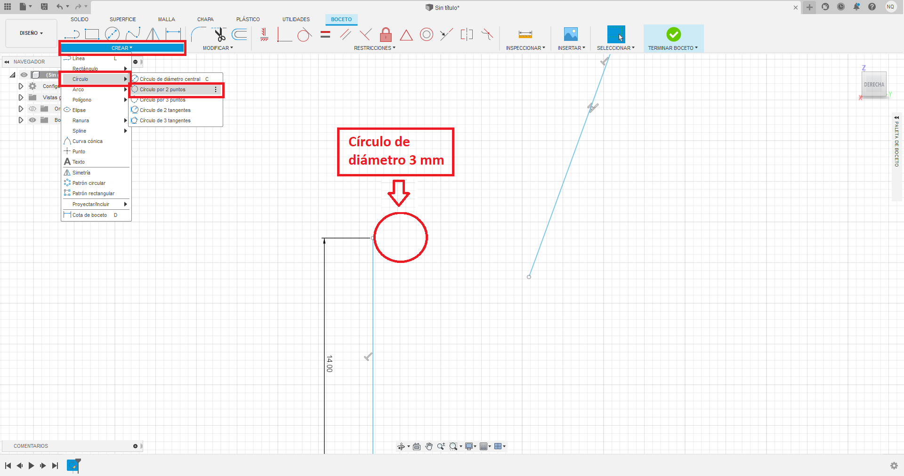Select the Mirror tool icon in the toolbar

pyautogui.click(x=153, y=34)
